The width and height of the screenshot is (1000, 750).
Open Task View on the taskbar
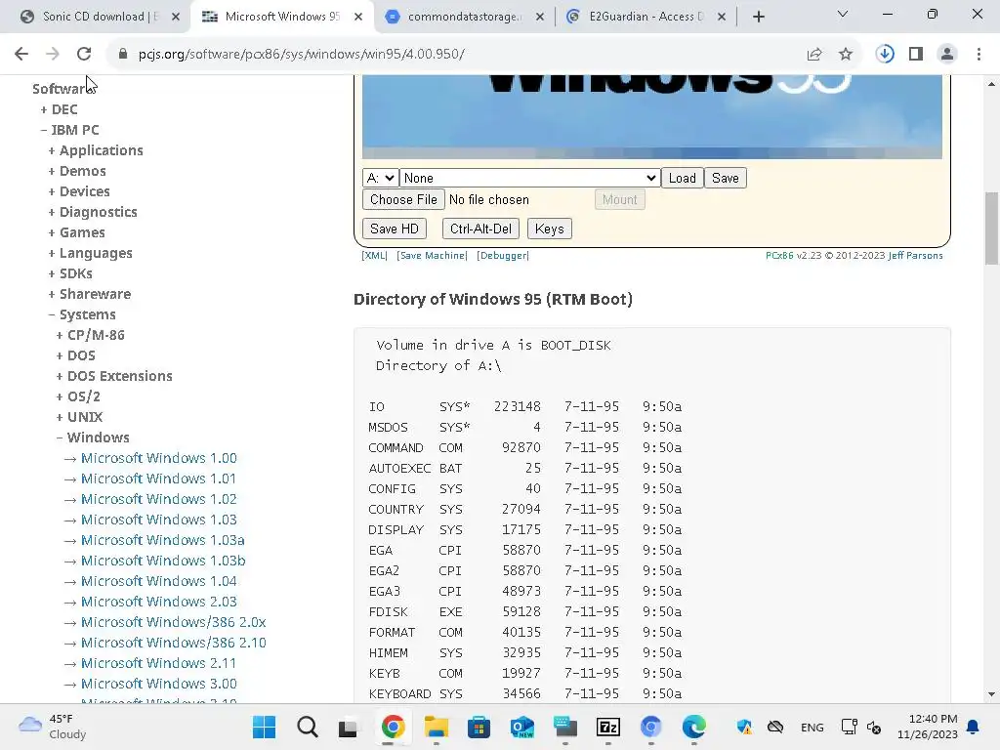point(349,727)
